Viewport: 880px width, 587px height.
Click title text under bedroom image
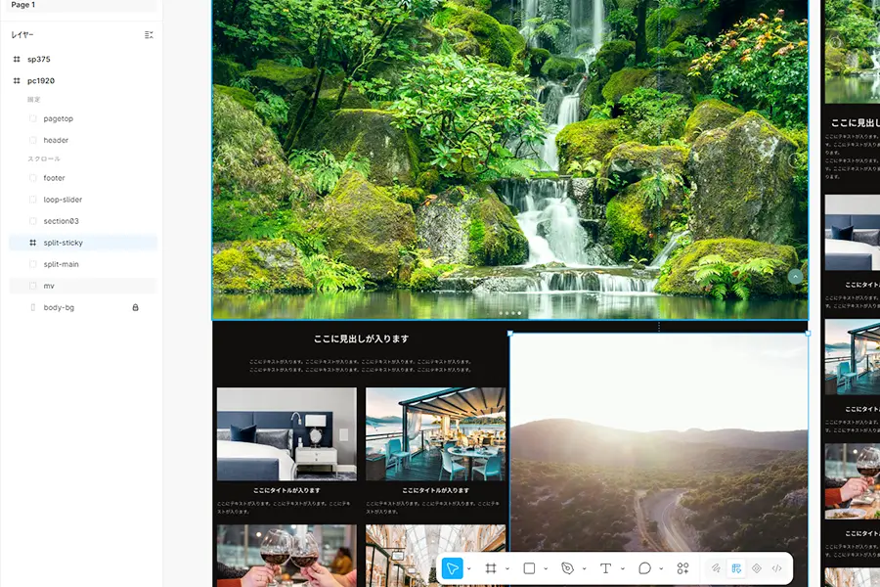[286, 490]
